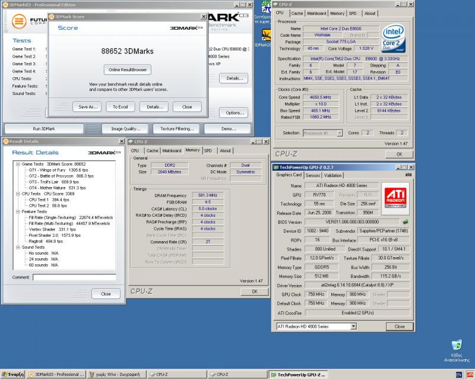Switch to Cache tab in top CPU-Z window
This screenshot has height=380, width=475.
click(297, 13)
